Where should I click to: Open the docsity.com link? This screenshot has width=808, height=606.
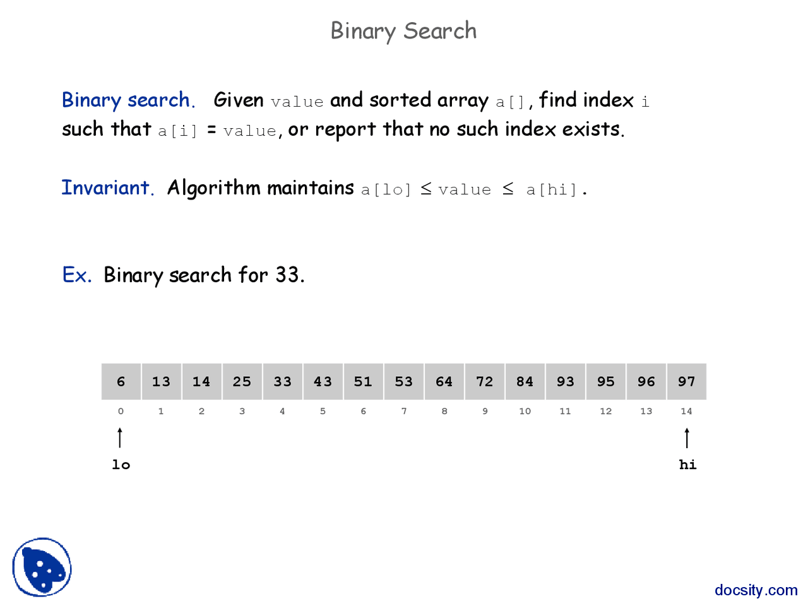click(756, 590)
